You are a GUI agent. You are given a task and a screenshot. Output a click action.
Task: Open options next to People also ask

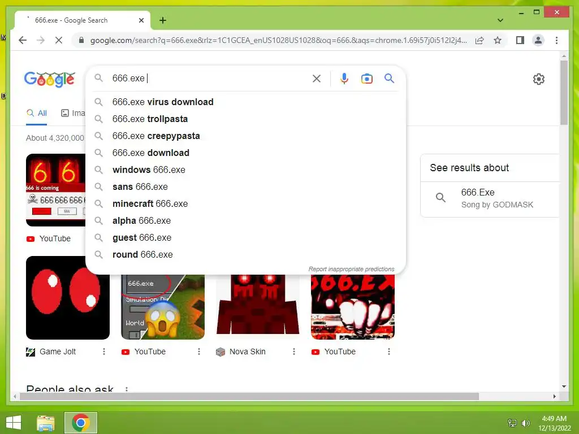[x=127, y=389]
